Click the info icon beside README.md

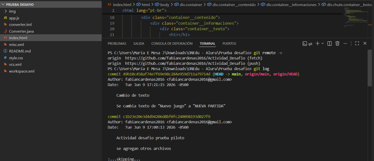[5, 51]
